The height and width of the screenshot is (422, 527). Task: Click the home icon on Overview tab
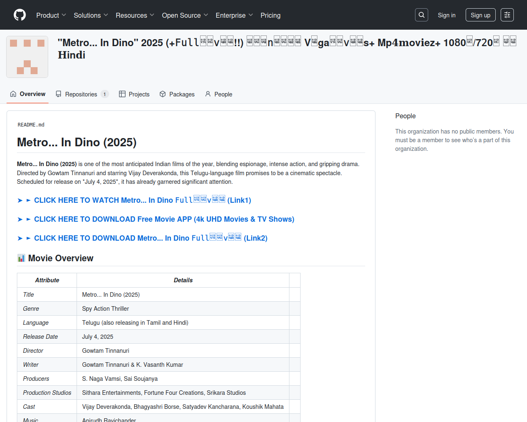pos(13,94)
